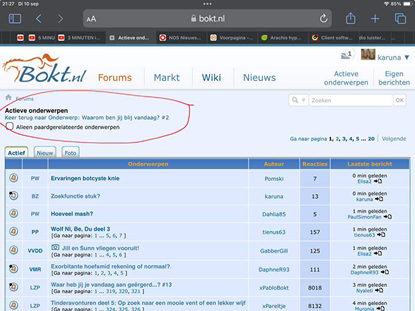Open Actieve onderwerpen link
Screen dimensions: 415x311
[346, 78]
